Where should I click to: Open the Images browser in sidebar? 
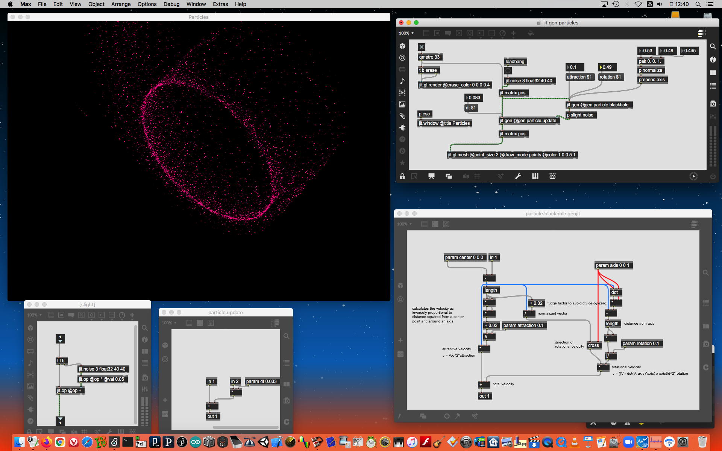point(402,104)
